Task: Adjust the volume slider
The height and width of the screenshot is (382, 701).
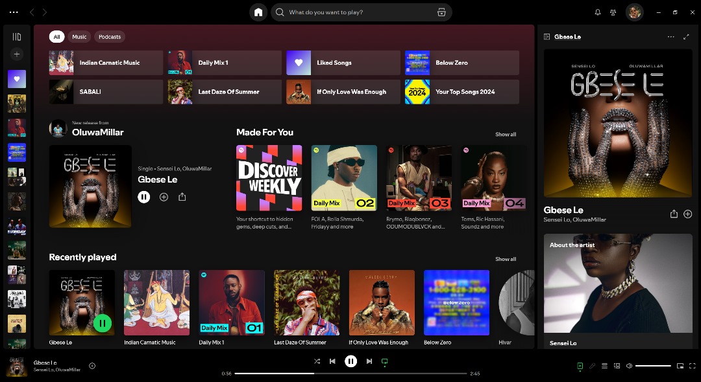Action: (653, 366)
